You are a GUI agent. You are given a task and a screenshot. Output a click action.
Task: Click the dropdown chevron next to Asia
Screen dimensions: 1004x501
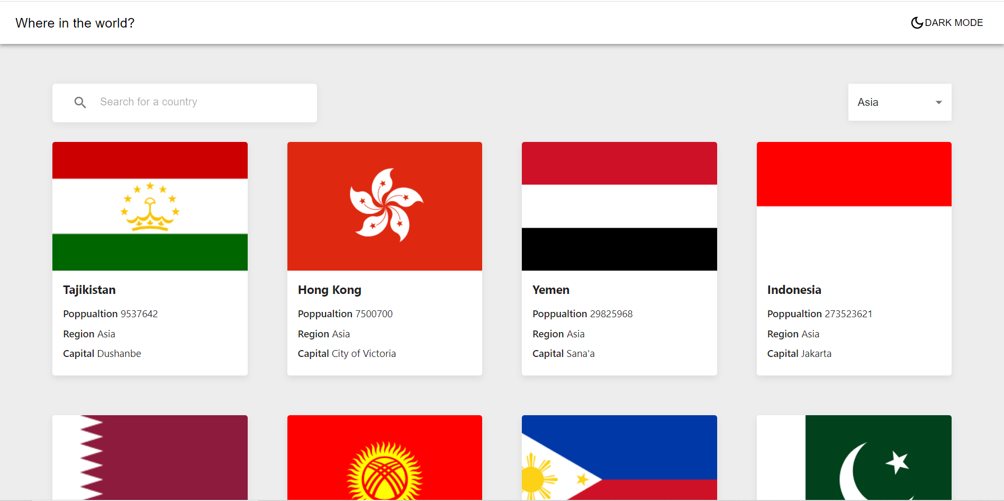click(x=939, y=102)
